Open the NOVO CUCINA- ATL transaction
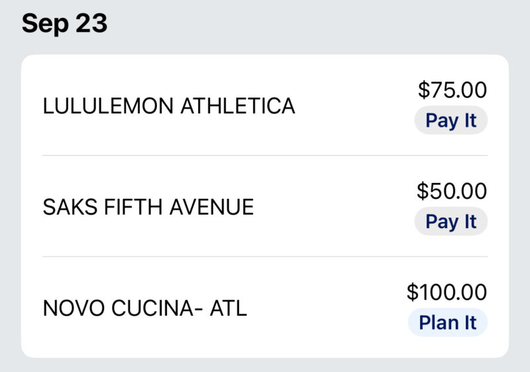This screenshot has height=372, width=530. (x=144, y=308)
